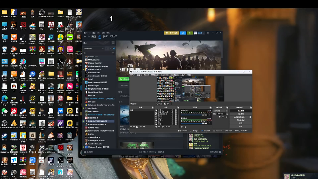Open advanced audio properties icon under OBS mixer
Image resolution: width=318 pixels, height=179 pixels.
pos(181,126)
